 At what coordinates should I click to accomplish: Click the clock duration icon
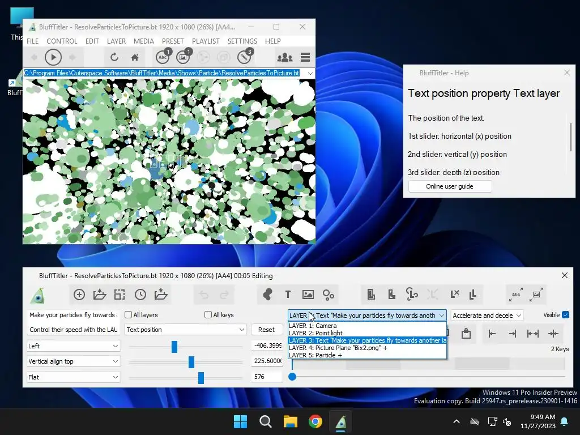click(140, 295)
